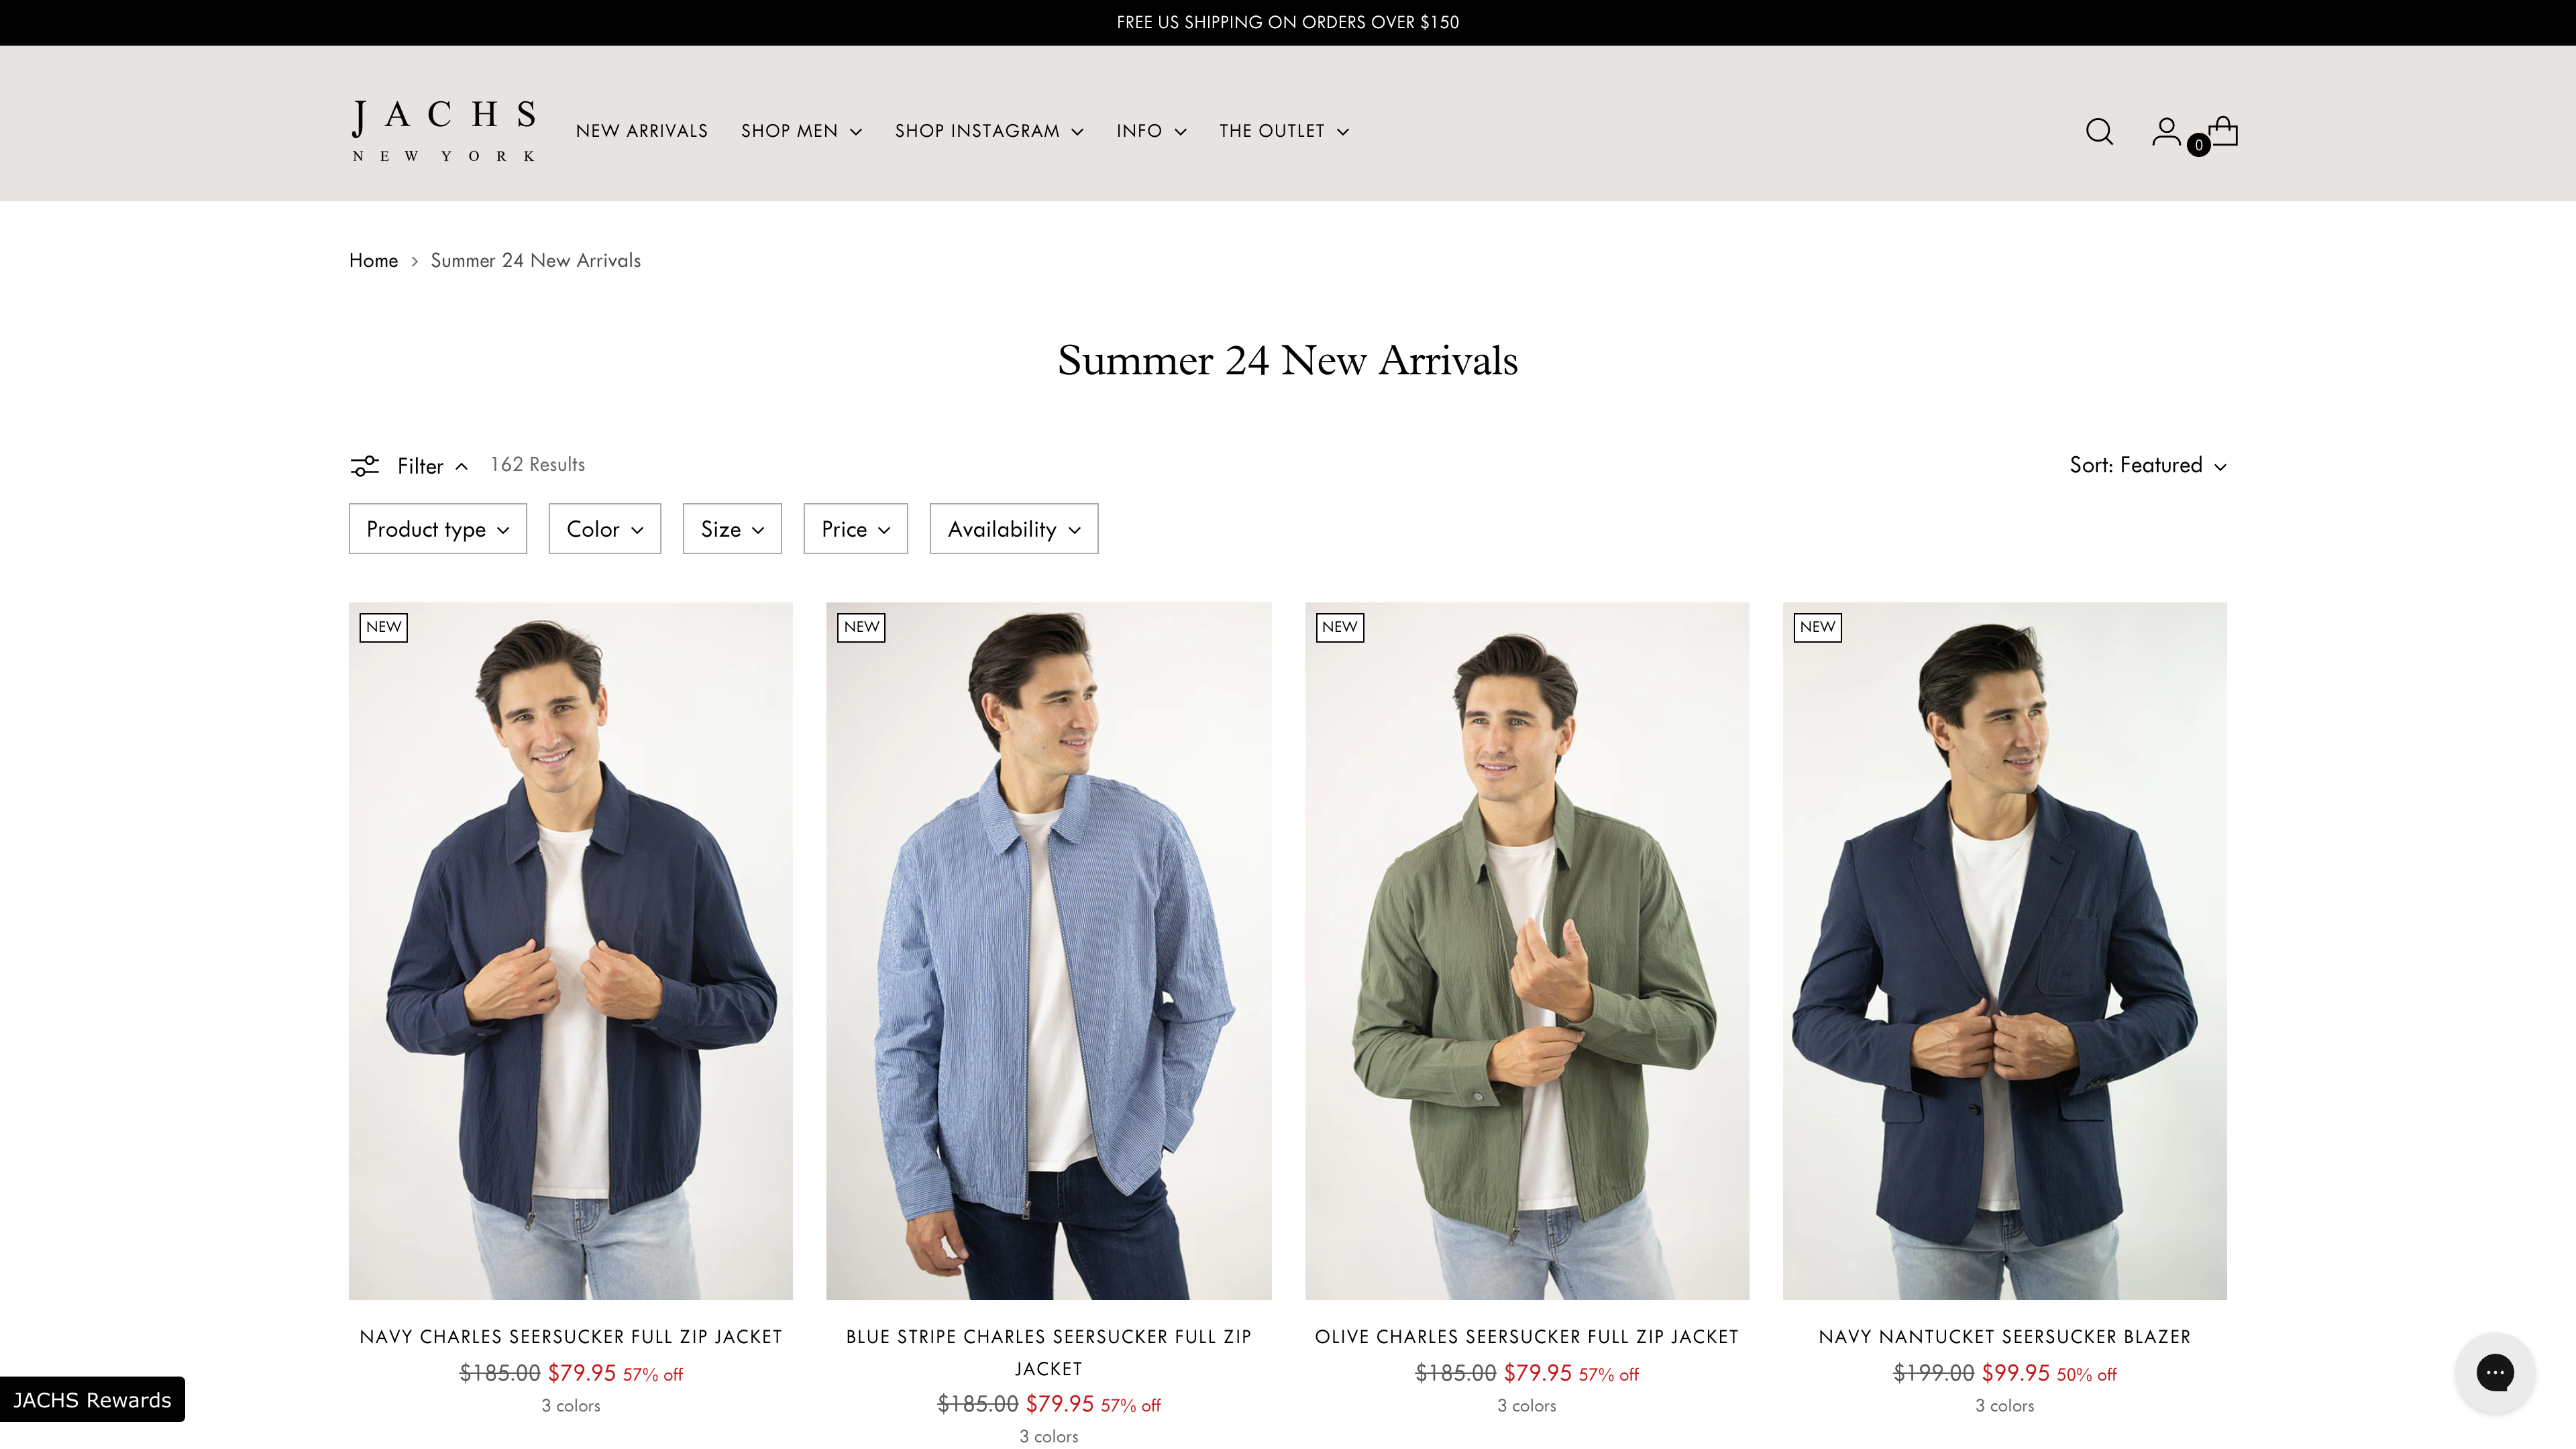2576x1449 pixels.
Task: Open the Price filter dropdown
Action: [x=855, y=528]
